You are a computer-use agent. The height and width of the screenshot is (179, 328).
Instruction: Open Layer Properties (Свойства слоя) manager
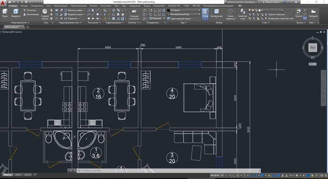242,14
